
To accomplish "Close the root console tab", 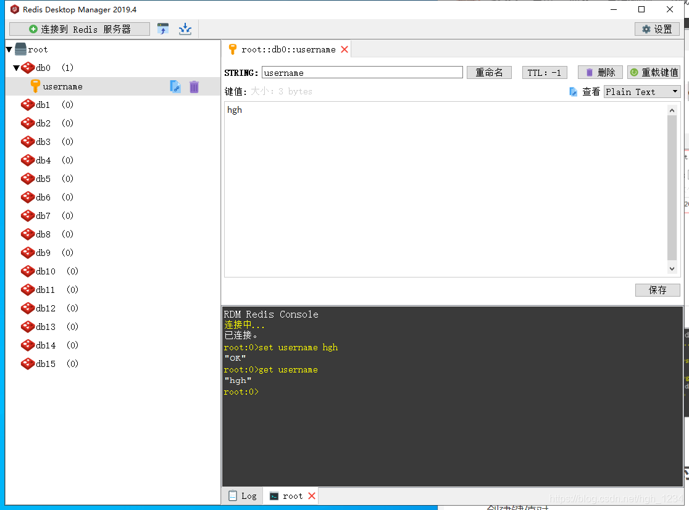I will (312, 496).
